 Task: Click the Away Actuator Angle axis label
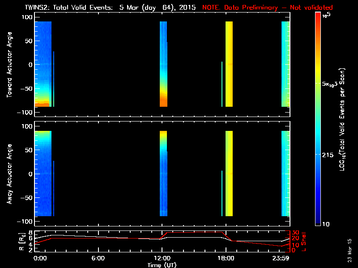[9, 174]
